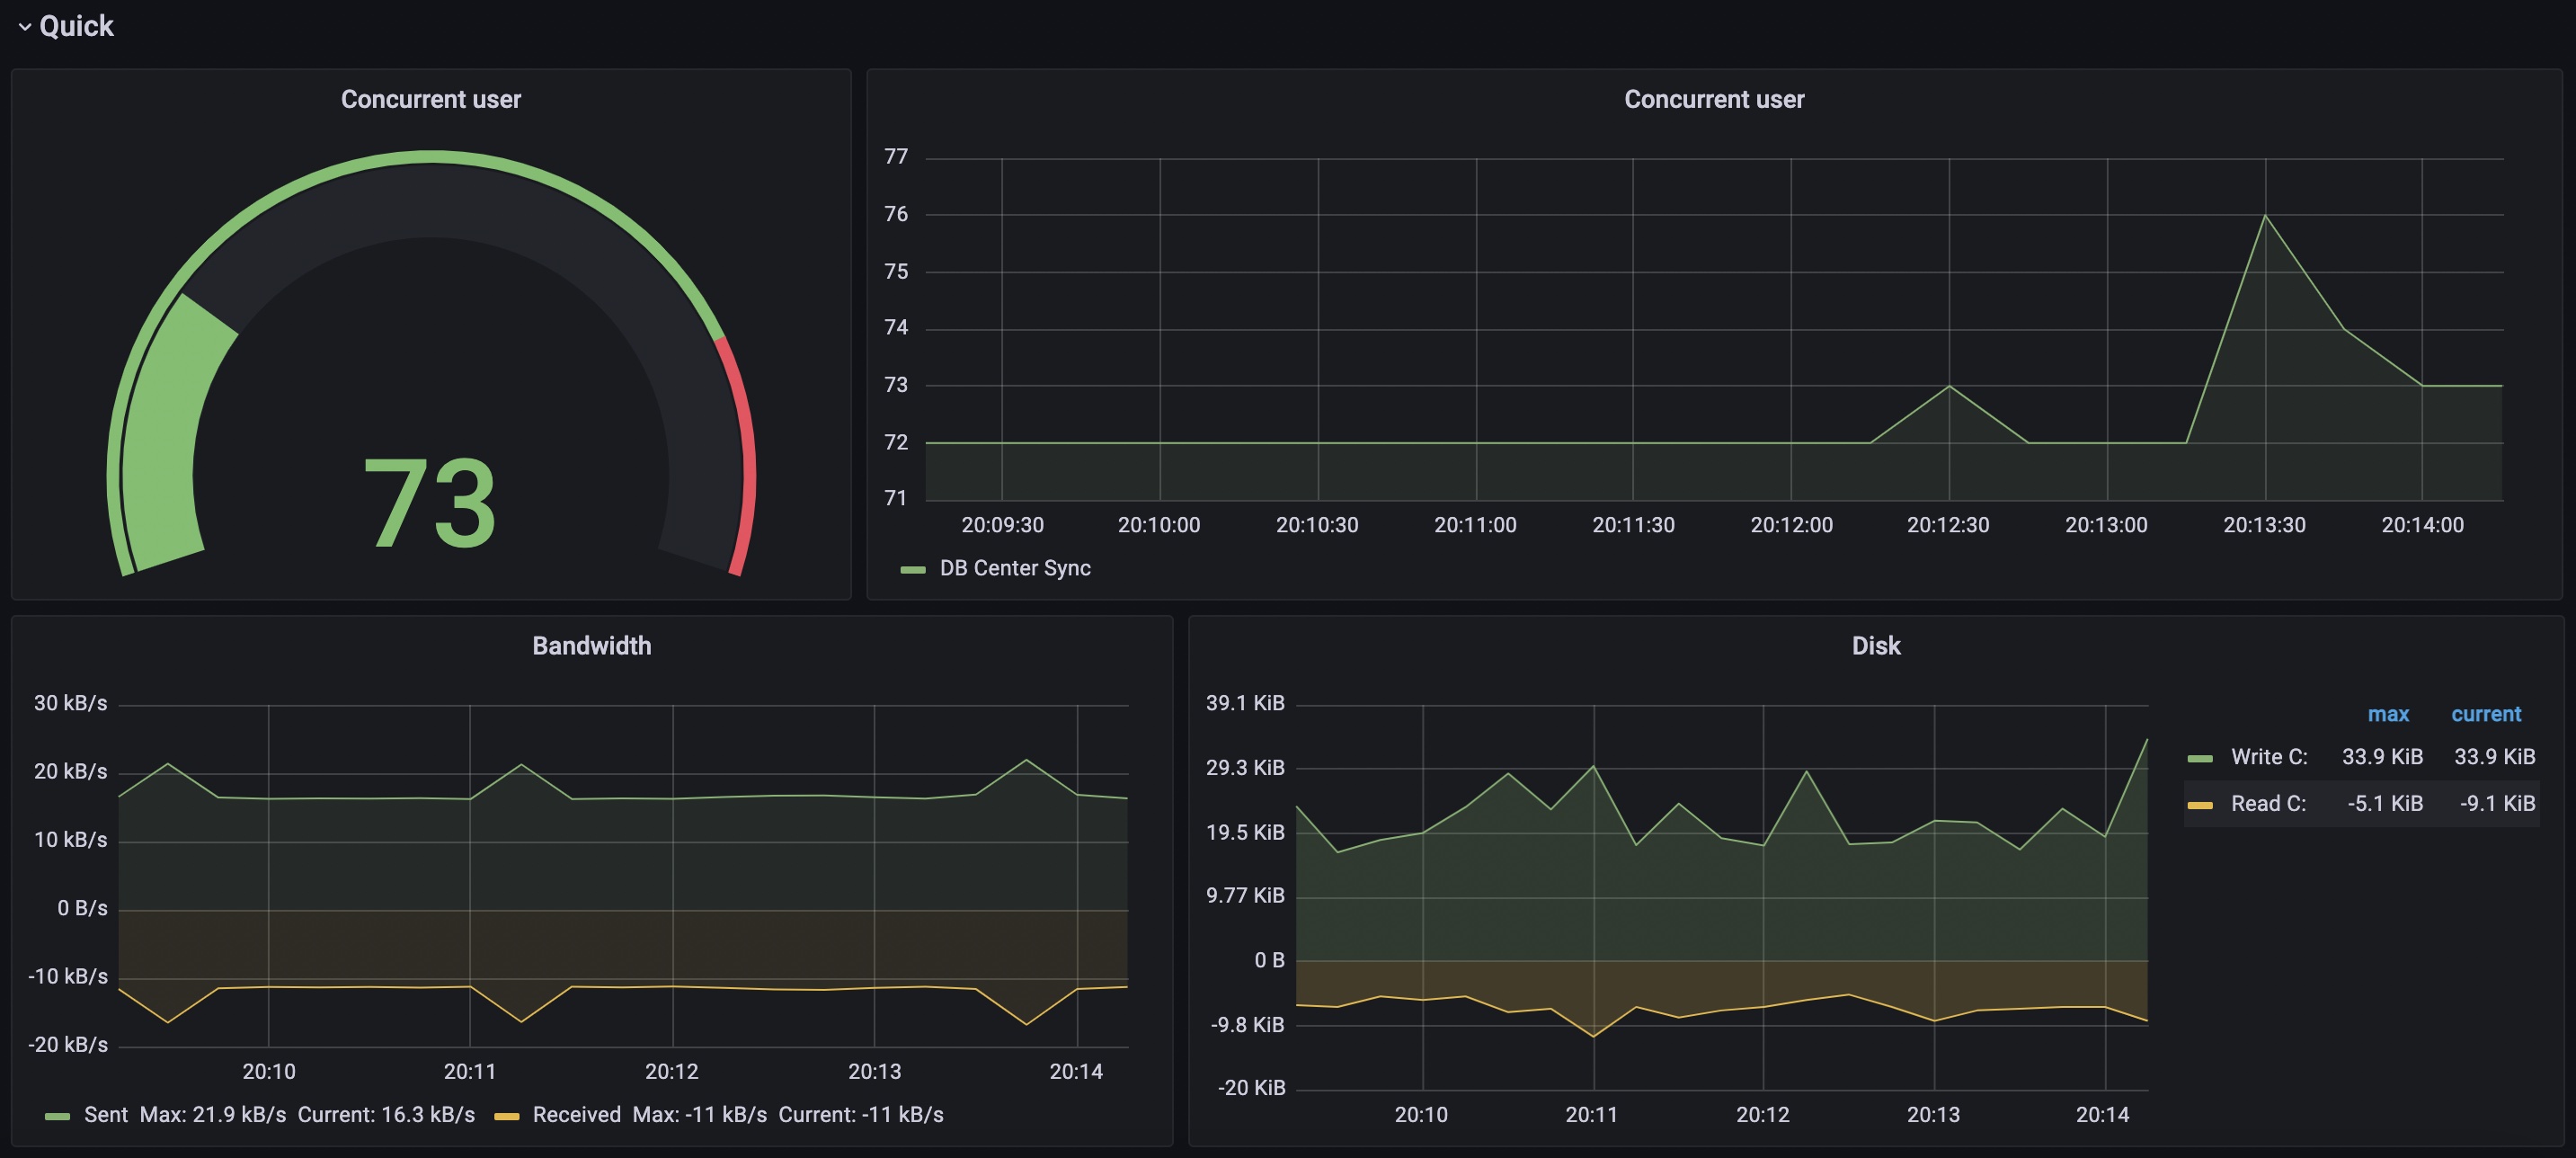This screenshot has width=2576, height=1158.
Task: Open the Concurrent user graph panel title
Action: pos(1713,99)
